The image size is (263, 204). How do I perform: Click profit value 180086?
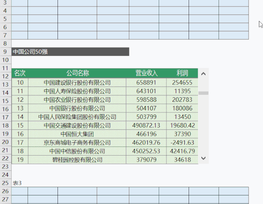[x=182, y=108]
